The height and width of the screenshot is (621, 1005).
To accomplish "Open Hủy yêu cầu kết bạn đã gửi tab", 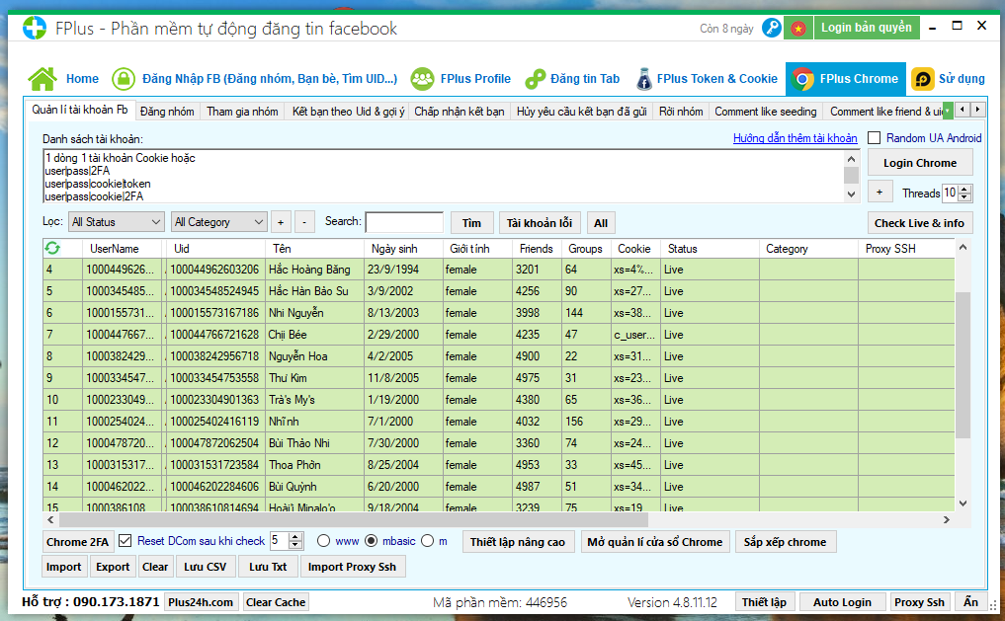I will pyautogui.click(x=581, y=112).
